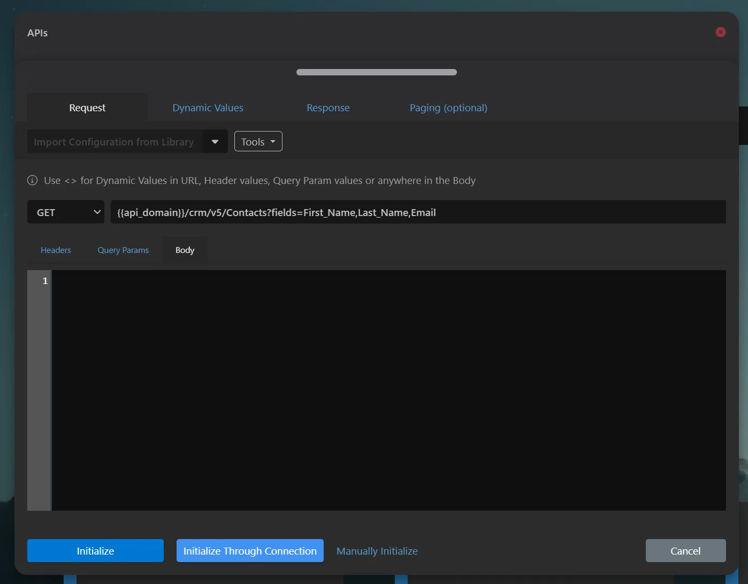This screenshot has height=584, width=748.
Task: Open the Response tab
Action: (x=328, y=107)
